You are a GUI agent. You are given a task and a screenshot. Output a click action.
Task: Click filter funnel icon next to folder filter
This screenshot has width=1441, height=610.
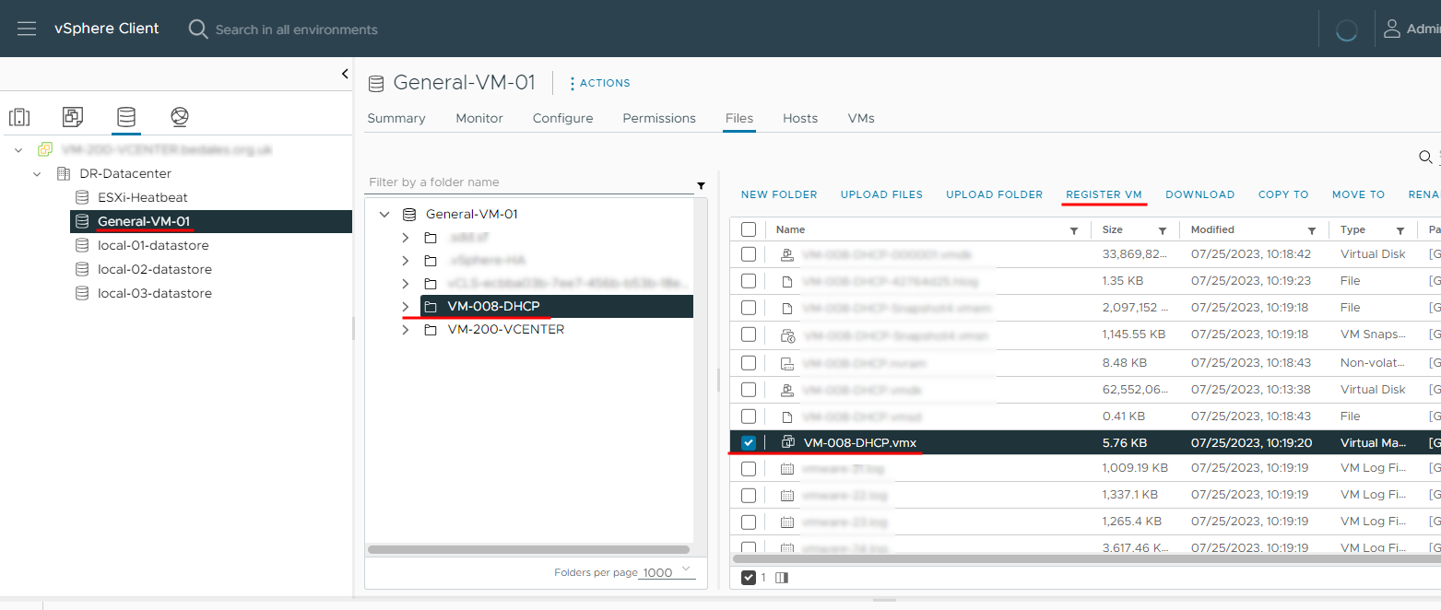tap(702, 185)
